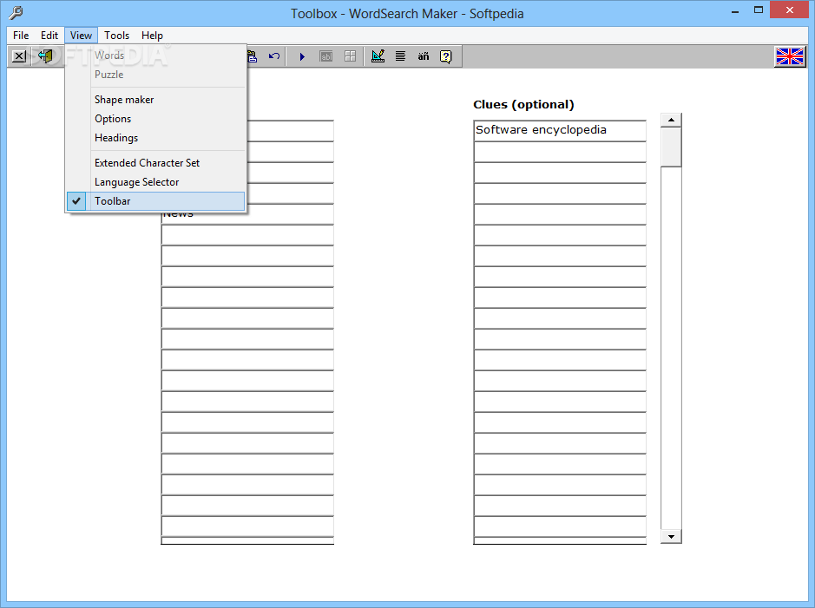The image size is (815, 608).
Task: Select the extended characters añ toolbar icon
Action: pos(423,56)
